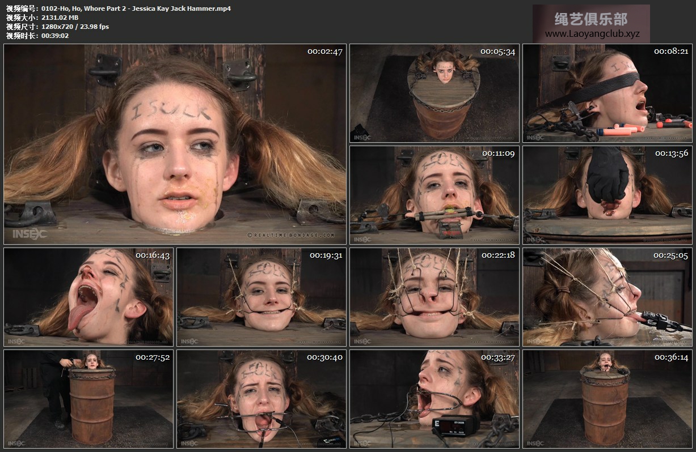The width and height of the screenshot is (696, 452).
Task: Click the frame timestamped 00:33:27
Action: click(434, 398)
